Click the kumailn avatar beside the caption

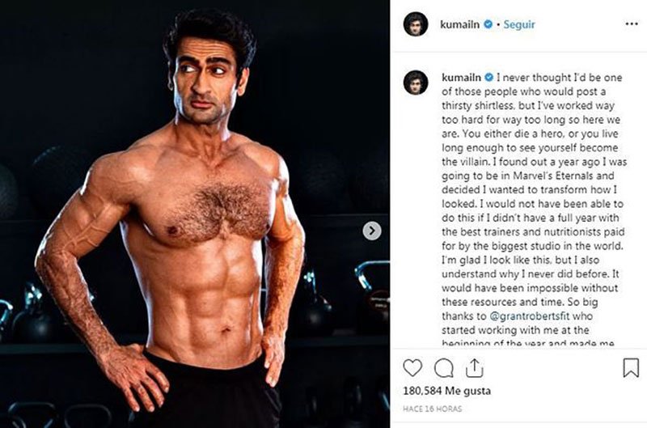416,83
